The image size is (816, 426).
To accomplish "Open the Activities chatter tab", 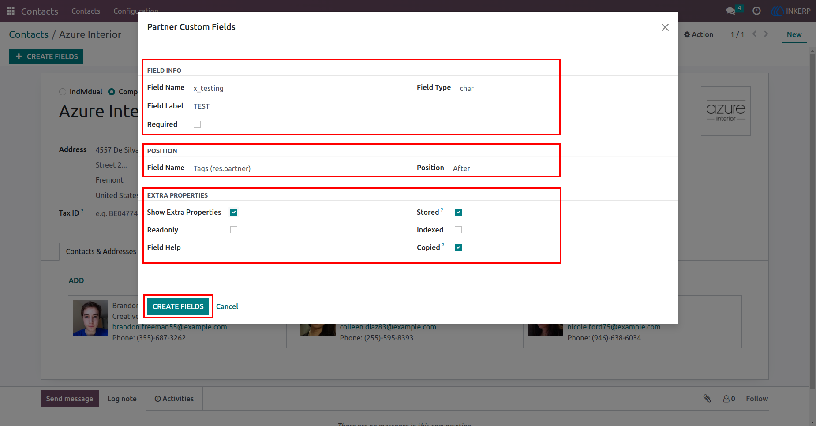I will [174, 399].
